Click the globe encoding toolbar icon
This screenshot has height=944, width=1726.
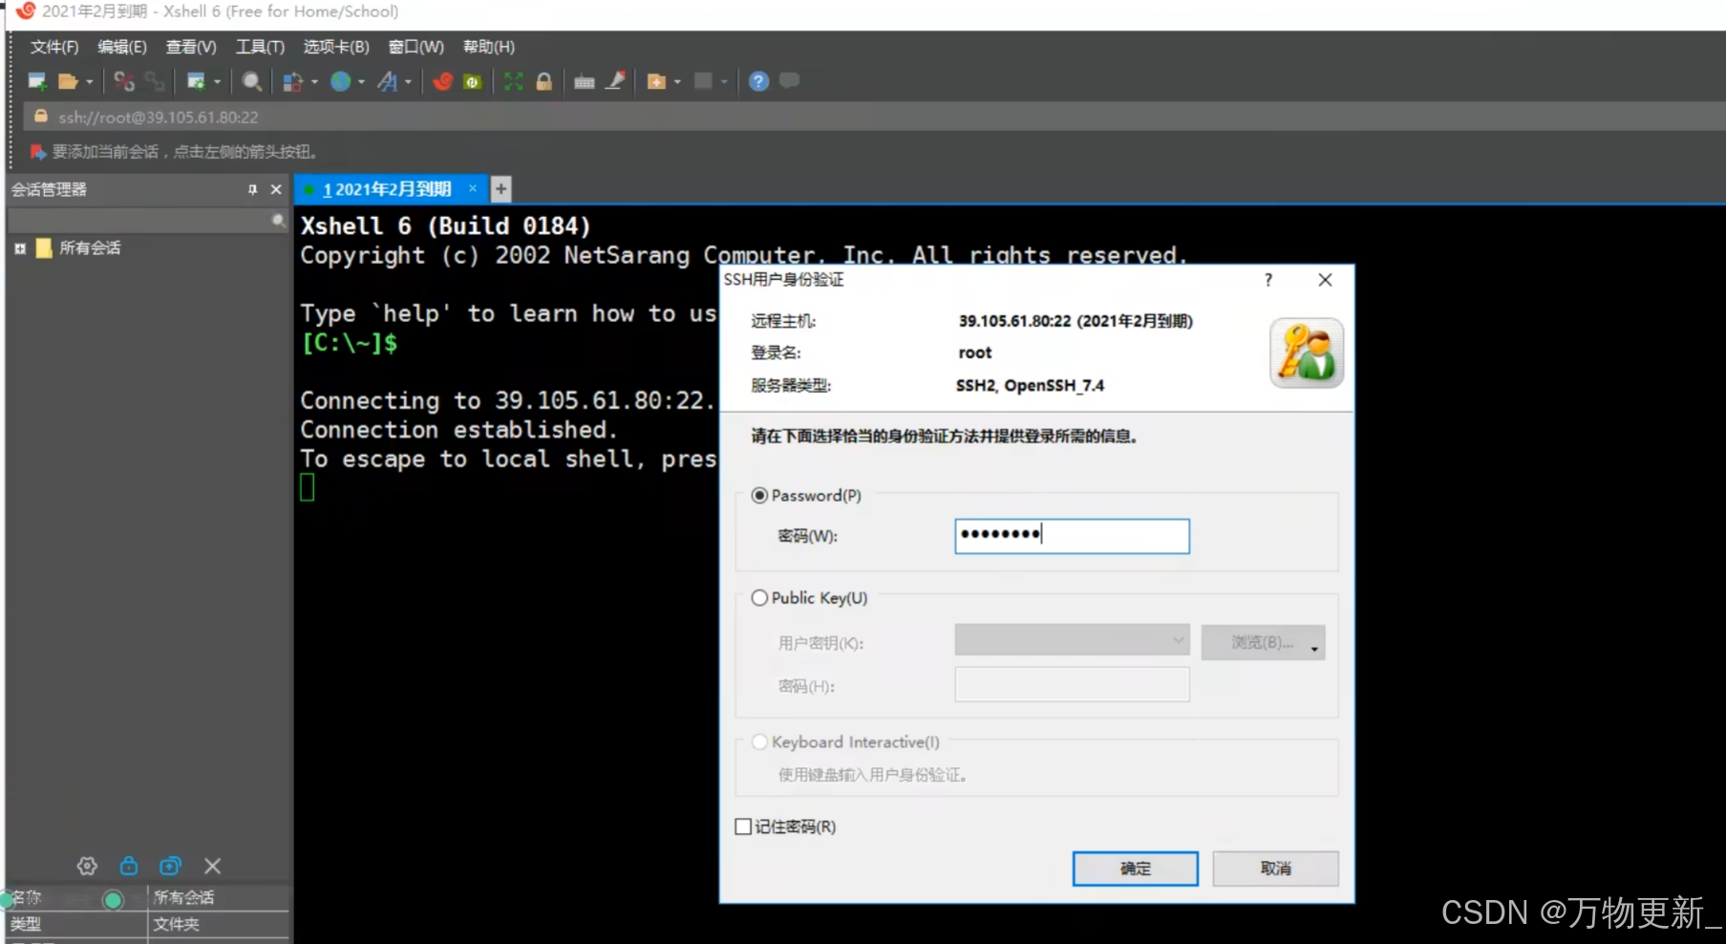coord(340,81)
